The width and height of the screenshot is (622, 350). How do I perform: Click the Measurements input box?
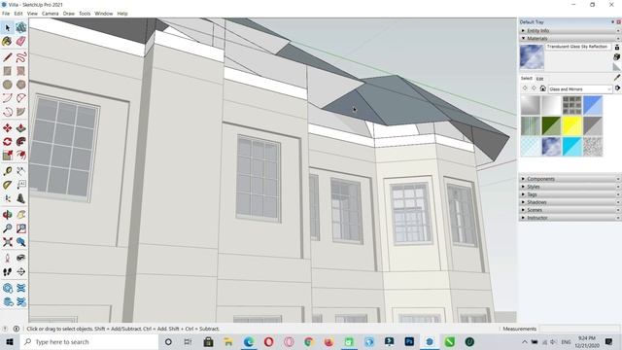point(579,329)
